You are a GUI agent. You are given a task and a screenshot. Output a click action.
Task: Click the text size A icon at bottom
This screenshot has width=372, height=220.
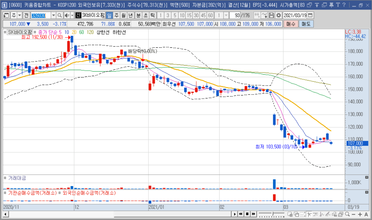click(366, 214)
